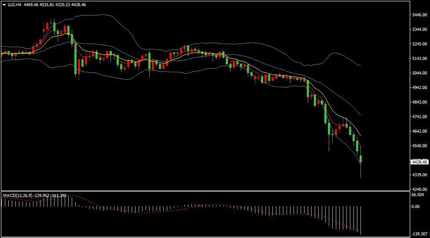Click the 4240.00 price scale label

(420, 189)
